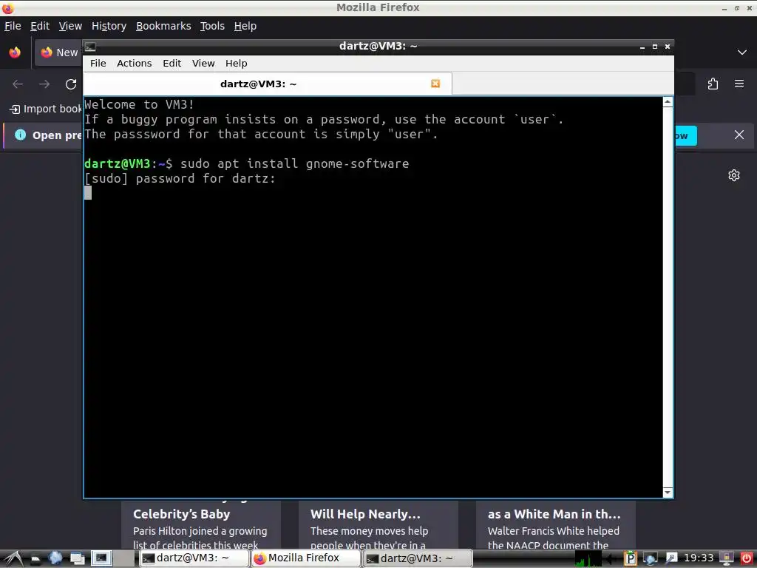Open the 'as a White Man in th...' story card
Image resolution: width=757 pixels, height=568 pixels.
pyautogui.click(x=556, y=525)
